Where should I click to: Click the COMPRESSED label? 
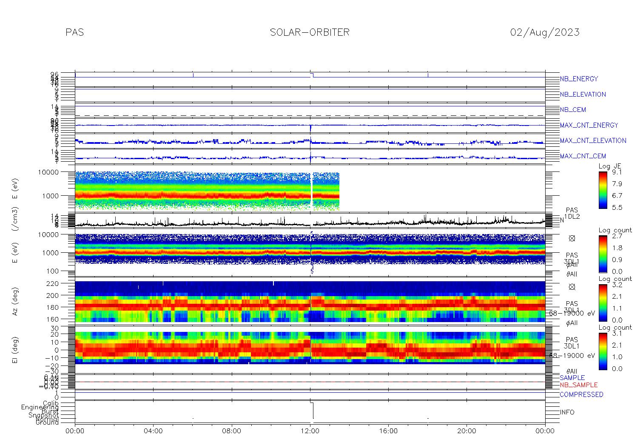coord(581,394)
